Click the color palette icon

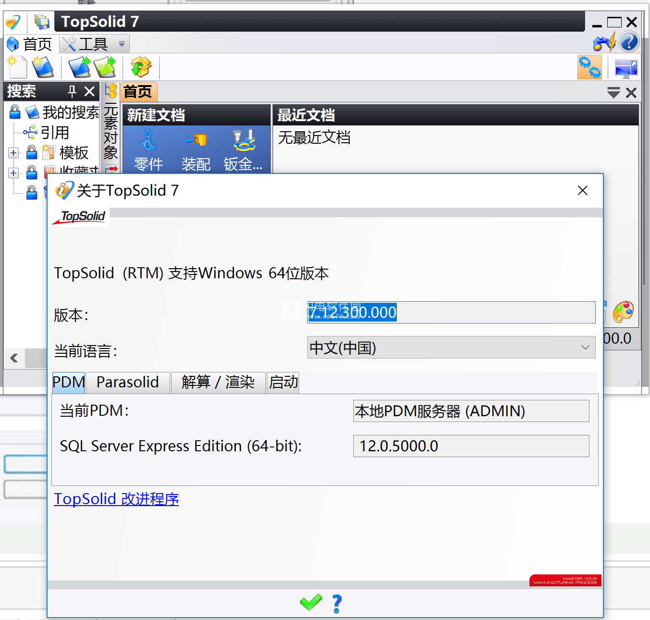coord(623,312)
